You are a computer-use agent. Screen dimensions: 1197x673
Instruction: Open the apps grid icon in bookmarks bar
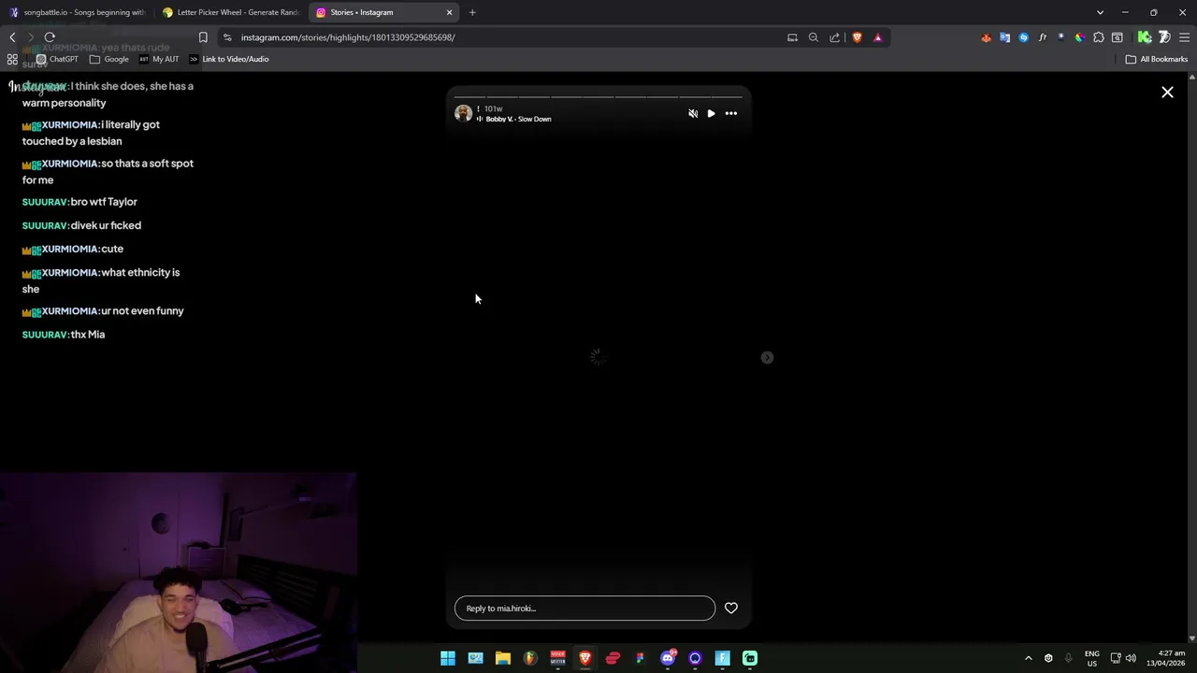click(12, 59)
